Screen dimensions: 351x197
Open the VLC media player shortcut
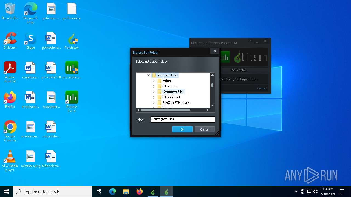tap(10, 161)
